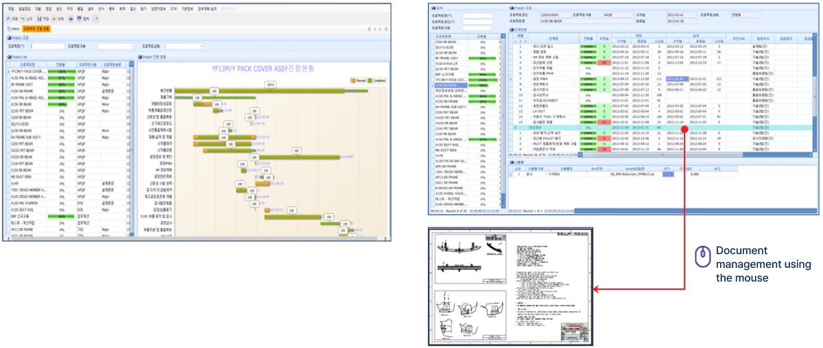Click the printer icon in the left window toolbar
The height and width of the screenshot is (348, 823).
coord(71,18)
